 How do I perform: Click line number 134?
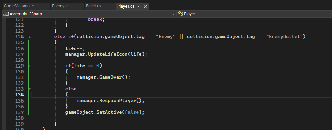[19, 95]
